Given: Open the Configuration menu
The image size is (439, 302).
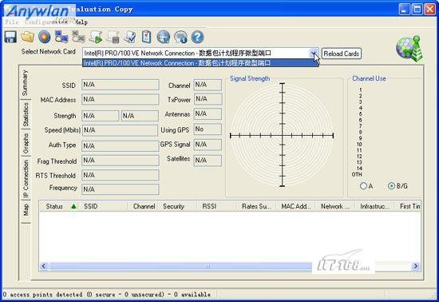Looking at the screenshot, I should coord(45,22).
